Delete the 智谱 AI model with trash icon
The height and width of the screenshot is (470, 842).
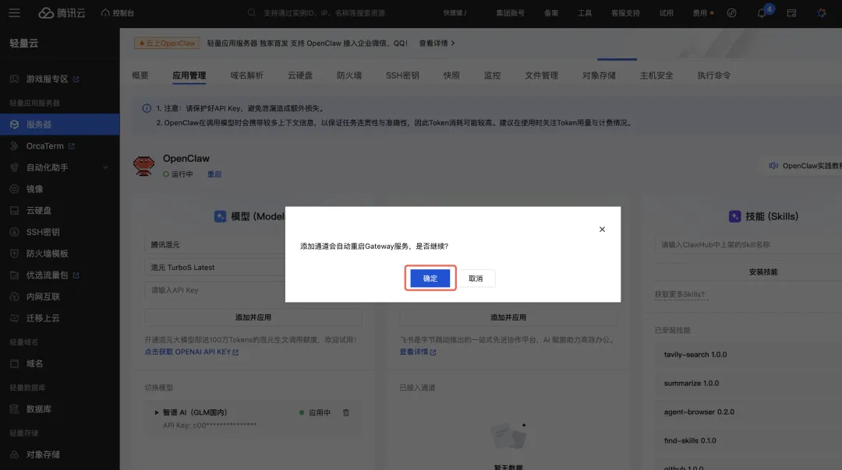(346, 412)
